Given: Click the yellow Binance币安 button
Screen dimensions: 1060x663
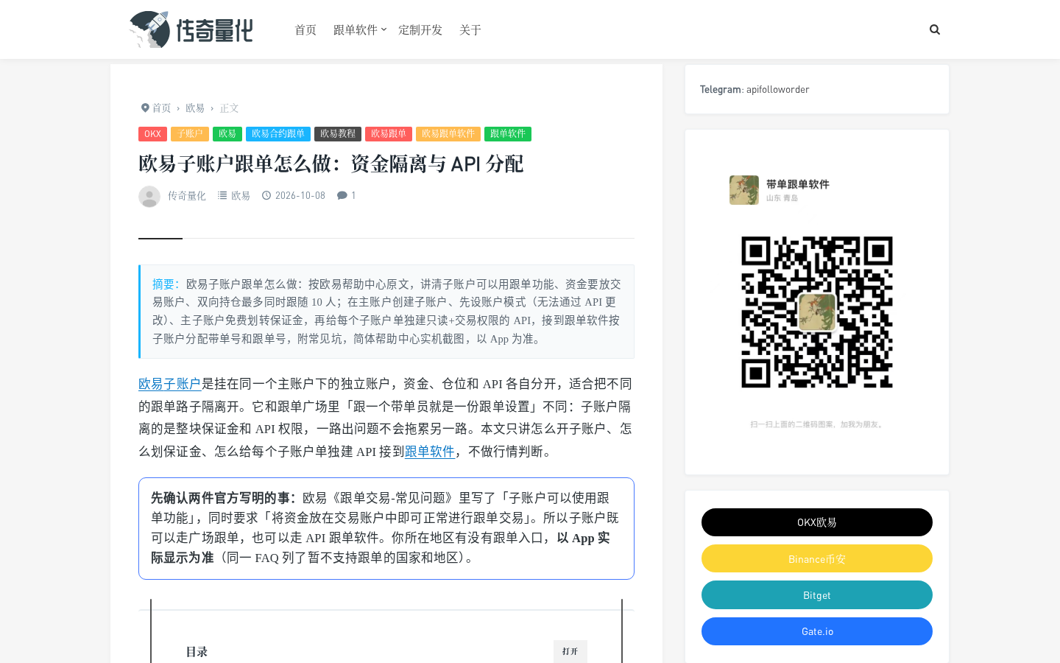Looking at the screenshot, I should coord(817,558).
